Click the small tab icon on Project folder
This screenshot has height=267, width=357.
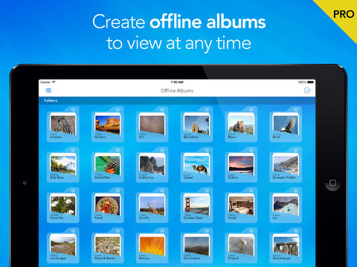(251, 231)
